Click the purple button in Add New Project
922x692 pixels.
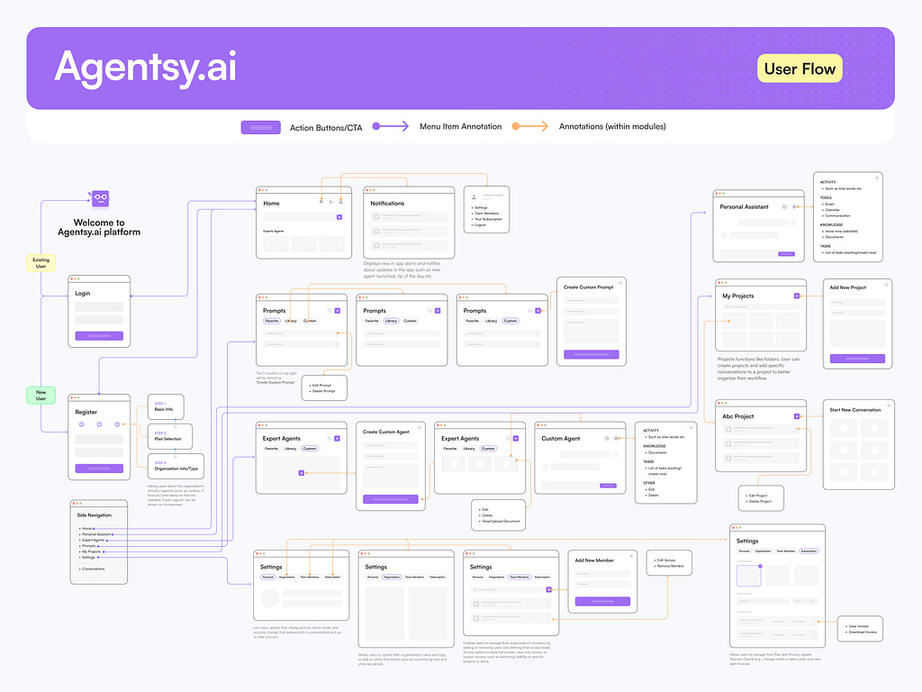pos(857,359)
